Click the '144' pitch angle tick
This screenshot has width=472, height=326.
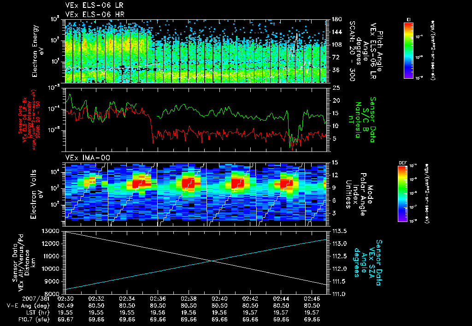pyautogui.click(x=336, y=32)
